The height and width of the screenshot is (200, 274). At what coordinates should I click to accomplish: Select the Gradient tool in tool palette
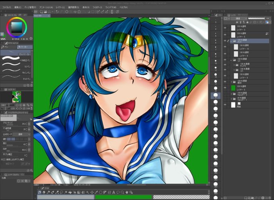tap(79, 192)
